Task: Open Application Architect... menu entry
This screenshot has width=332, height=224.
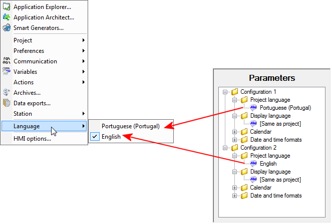Action: [x=44, y=17]
